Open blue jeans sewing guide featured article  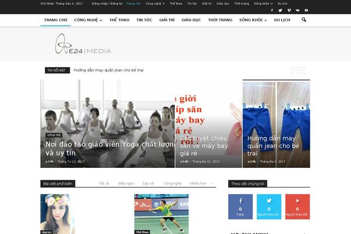click(273, 146)
